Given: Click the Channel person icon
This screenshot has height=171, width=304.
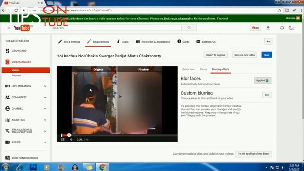Looking at the screenshot, I should (x=8, y=109).
